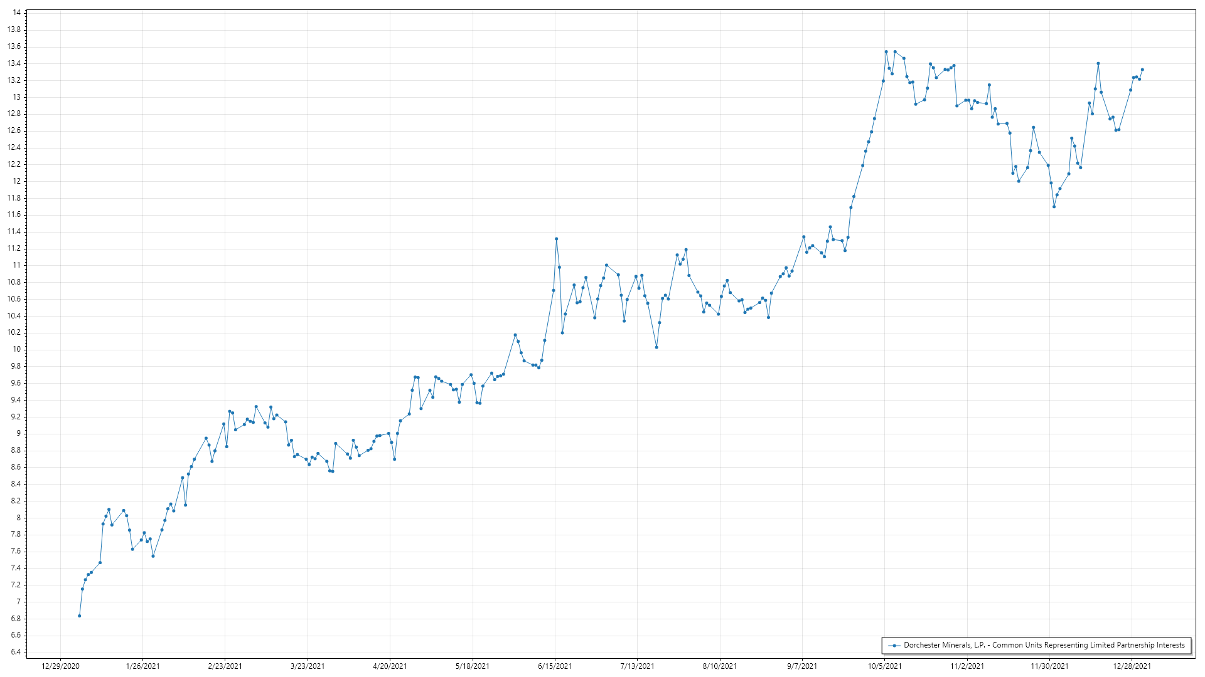Screen dimensions: 1205x677
Task: Click the 12/29/2020 x-axis date label
Action: tap(60, 666)
